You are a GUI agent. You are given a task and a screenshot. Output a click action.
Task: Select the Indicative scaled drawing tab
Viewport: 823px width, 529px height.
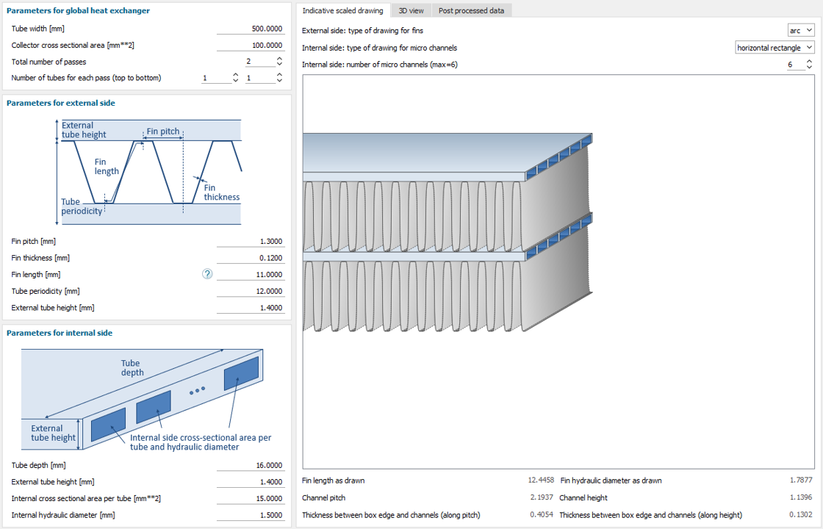coord(342,10)
